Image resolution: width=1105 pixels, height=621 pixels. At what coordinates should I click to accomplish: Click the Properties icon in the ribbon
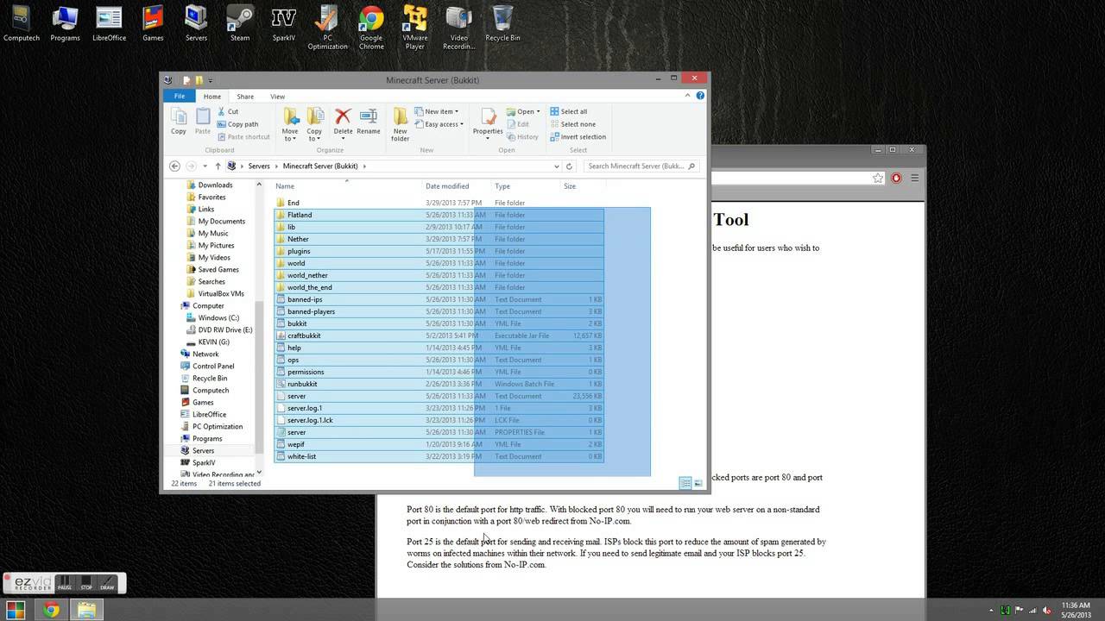tap(488, 122)
